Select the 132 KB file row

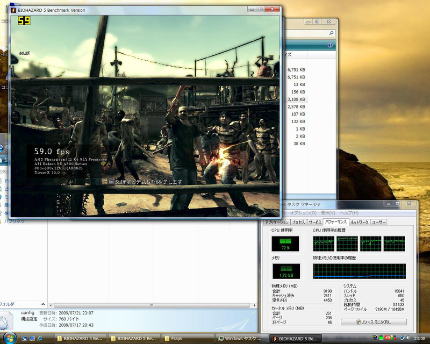(x=296, y=121)
